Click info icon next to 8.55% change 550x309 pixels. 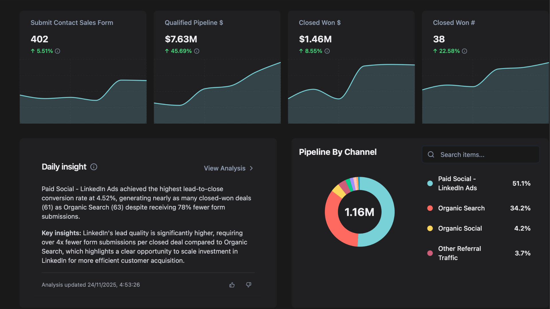tap(327, 51)
